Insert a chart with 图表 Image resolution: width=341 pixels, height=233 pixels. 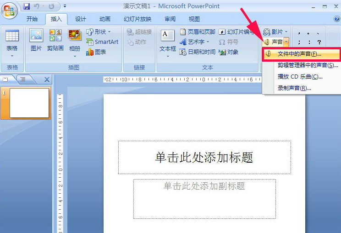point(96,52)
